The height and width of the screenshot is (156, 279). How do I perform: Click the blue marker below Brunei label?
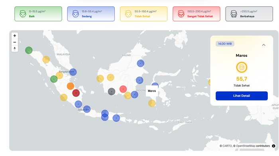[x=141, y=63]
